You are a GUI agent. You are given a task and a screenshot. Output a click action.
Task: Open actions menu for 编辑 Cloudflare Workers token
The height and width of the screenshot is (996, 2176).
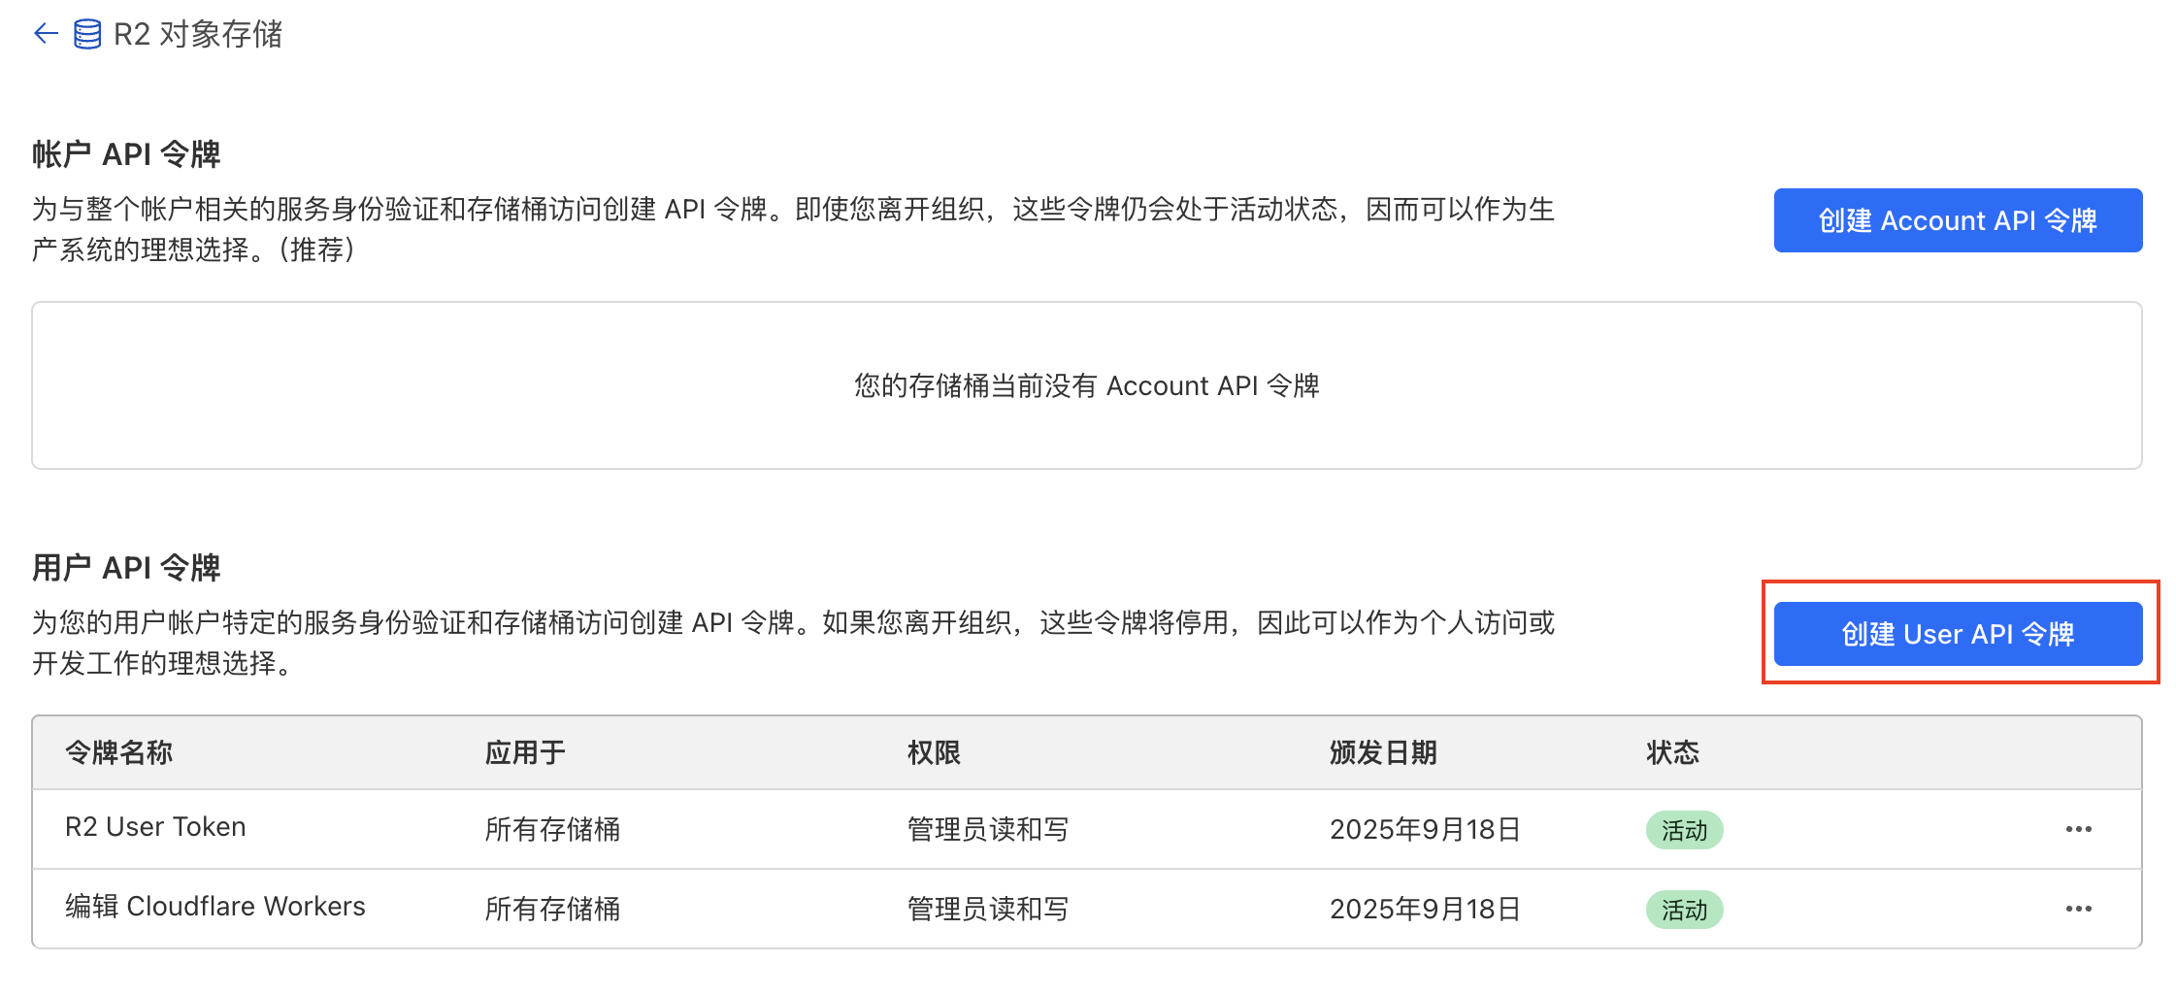(2078, 909)
